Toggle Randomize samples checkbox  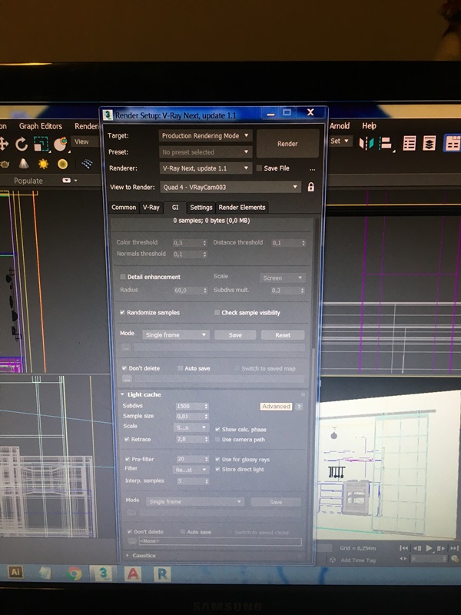122,312
